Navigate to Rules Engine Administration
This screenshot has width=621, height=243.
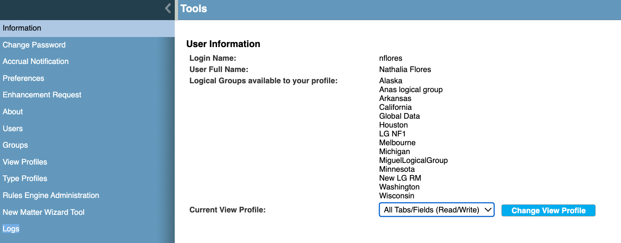pyautogui.click(x=51, y=195)
